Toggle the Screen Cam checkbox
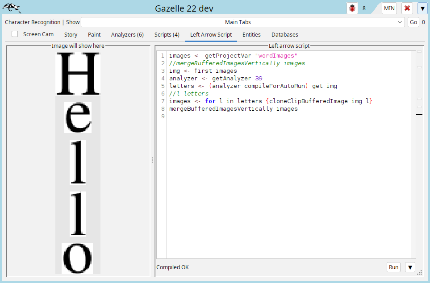Screen dimensions: 430x283 pos(15,34)
